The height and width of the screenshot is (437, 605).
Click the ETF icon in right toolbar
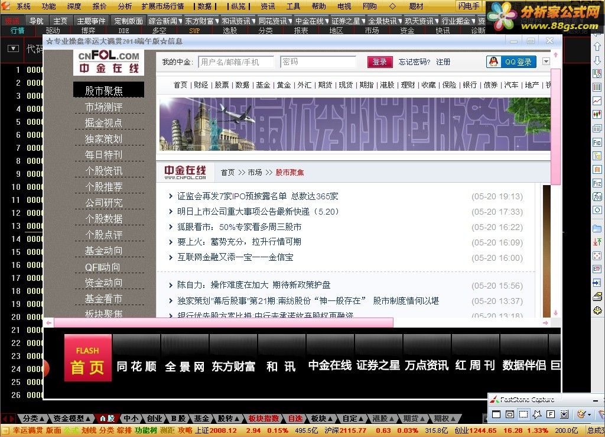[597, 269]
